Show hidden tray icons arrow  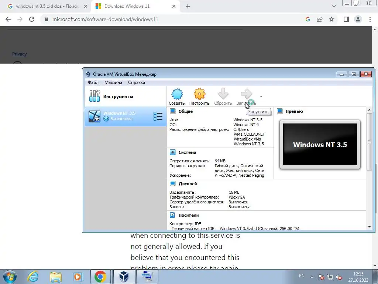click(312, 277)
